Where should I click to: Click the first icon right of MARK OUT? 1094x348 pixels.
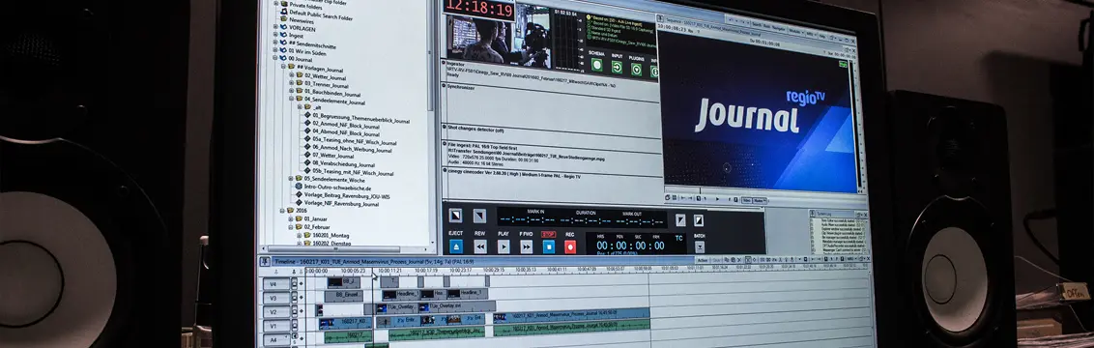click(680, 220)
